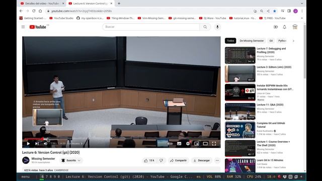Open the Missing Semester channel avatar
322x181 pixels.
pyautogui.click(x=26, y=160)
